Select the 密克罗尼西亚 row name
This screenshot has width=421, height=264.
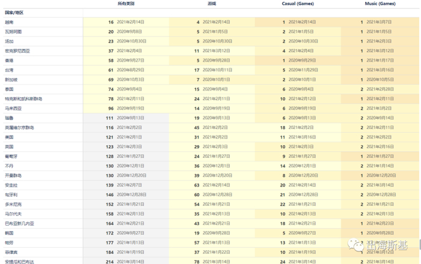[17, 51]
